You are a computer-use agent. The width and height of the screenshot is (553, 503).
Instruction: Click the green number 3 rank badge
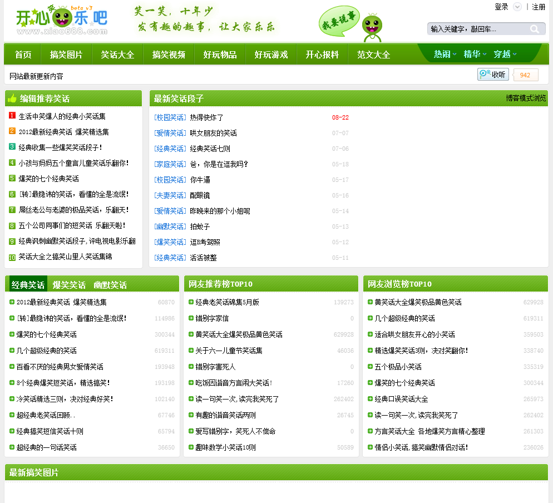(12, 146)
